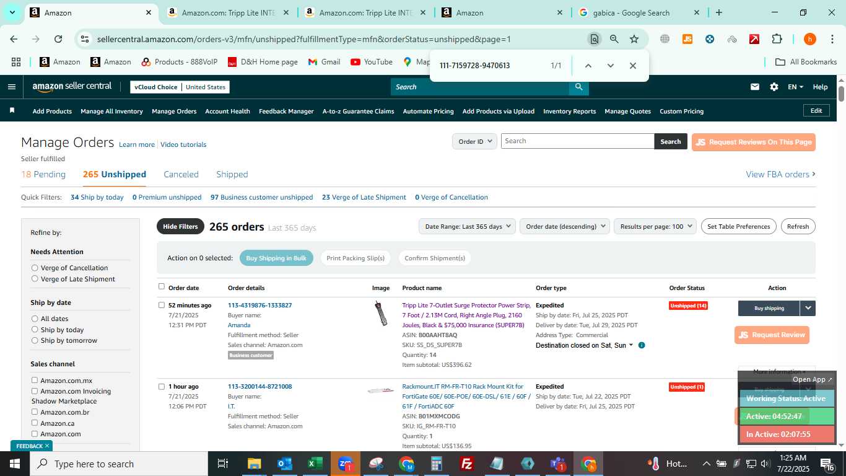Open the Feedback Manager menu item
846x476 pixels.
286,111
